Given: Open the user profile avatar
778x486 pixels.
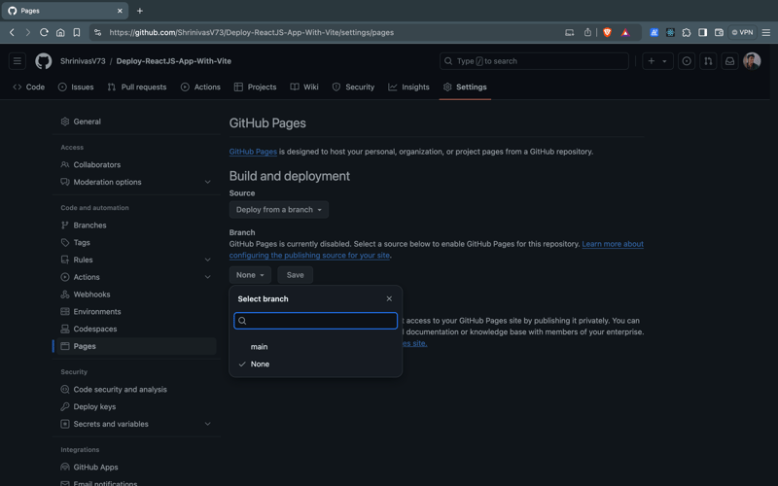Looking at the screenshot, I should click(752, 61).
